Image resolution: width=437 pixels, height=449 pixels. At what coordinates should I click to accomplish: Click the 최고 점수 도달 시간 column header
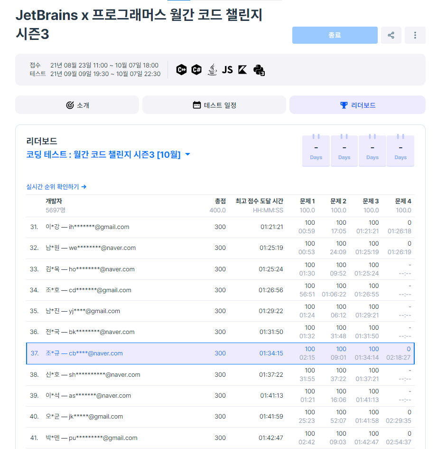260,201
